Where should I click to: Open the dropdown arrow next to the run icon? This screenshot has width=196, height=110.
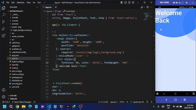[144, 7]
